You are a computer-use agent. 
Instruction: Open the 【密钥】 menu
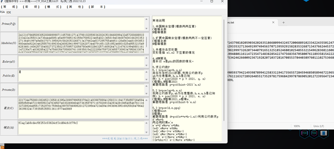(x=31, y=7)
